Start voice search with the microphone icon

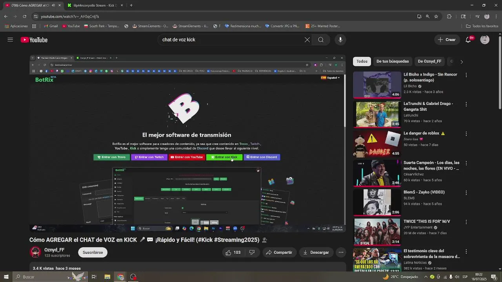tap(340, 40)
